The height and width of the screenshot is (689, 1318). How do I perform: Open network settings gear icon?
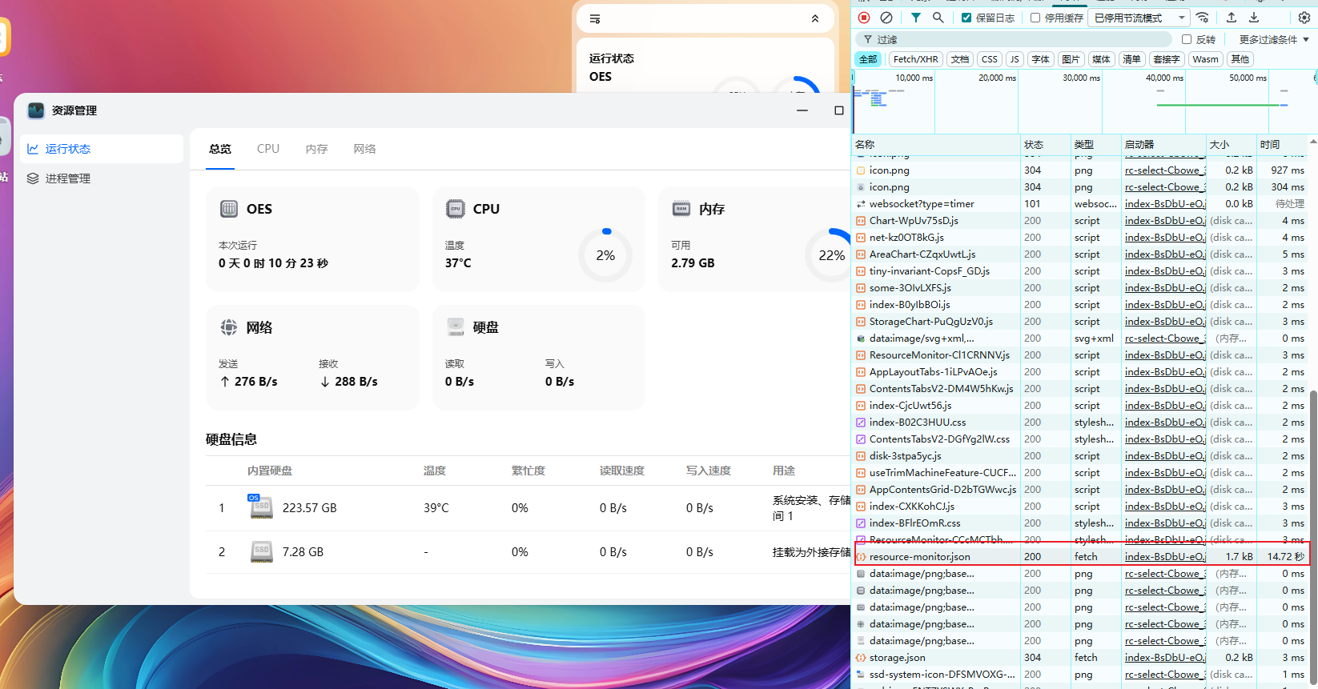[1304, 18]
